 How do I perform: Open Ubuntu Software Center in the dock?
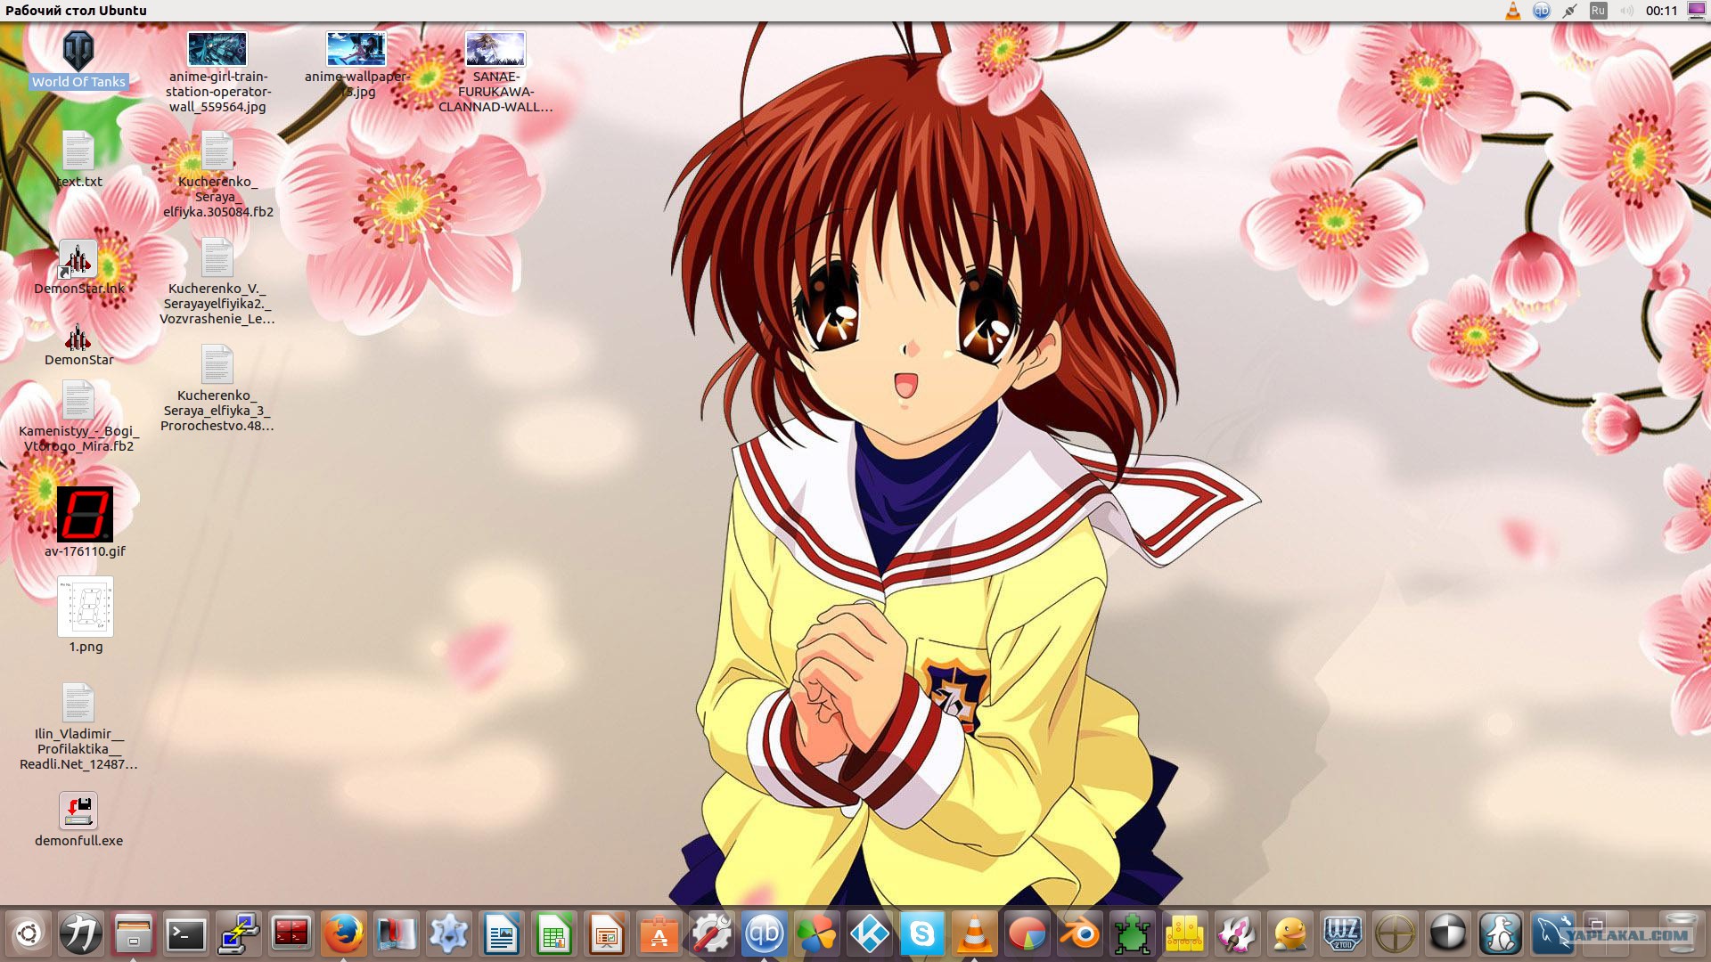click(x=659, y=934)
